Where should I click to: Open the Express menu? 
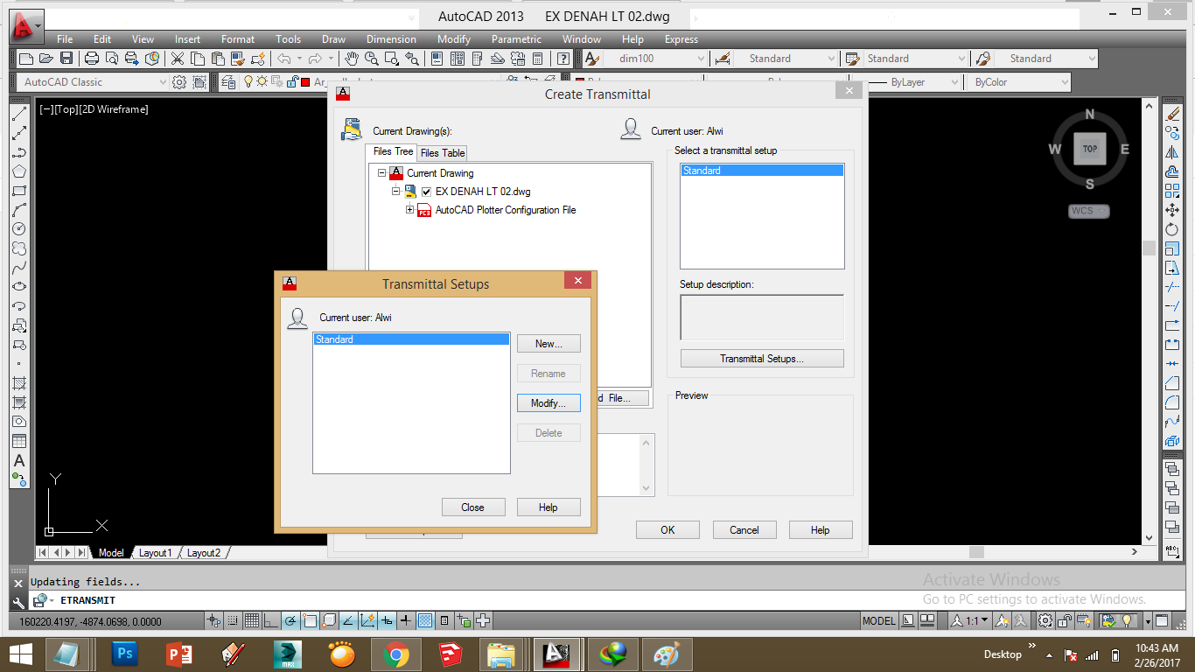tap(681, 39)
